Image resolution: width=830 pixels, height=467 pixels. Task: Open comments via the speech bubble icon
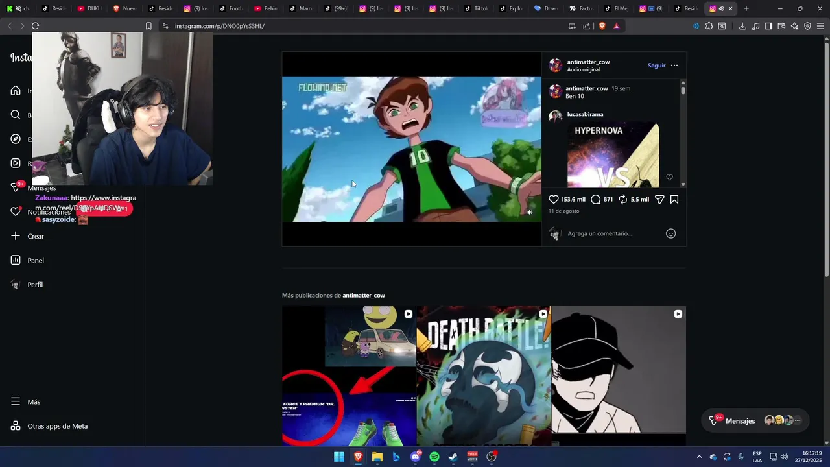[596, 200]
